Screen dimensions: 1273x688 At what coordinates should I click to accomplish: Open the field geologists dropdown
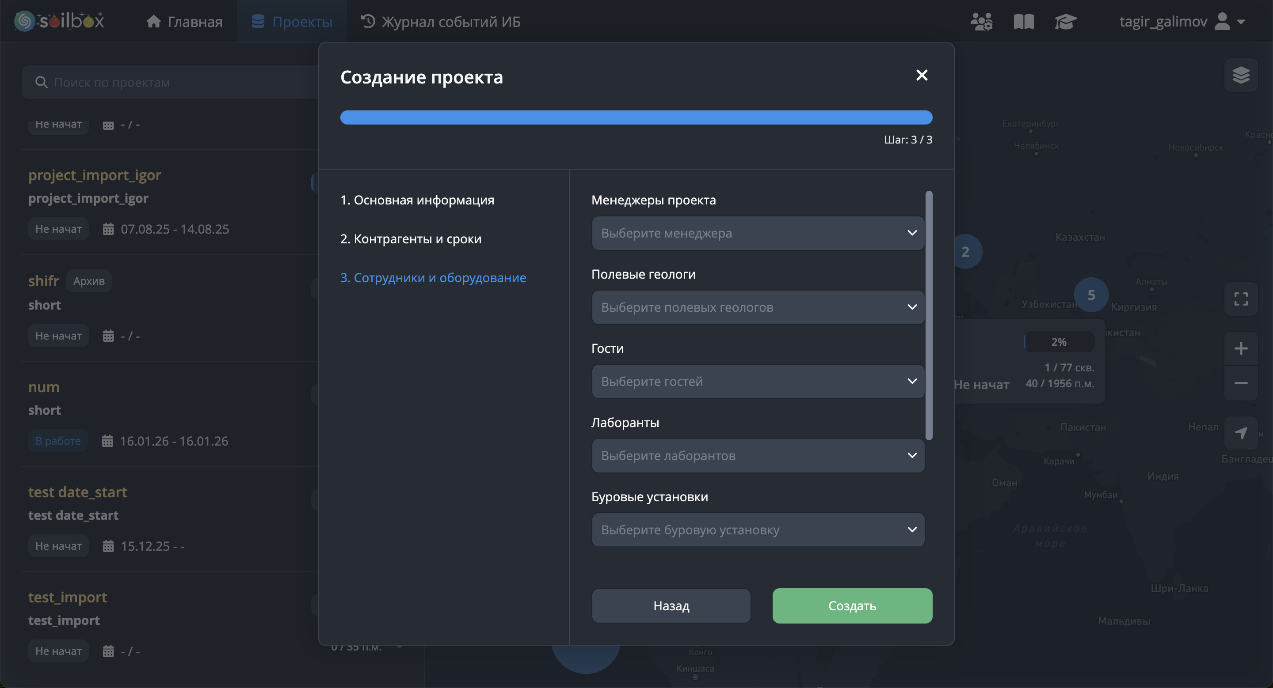pos(758,307)
